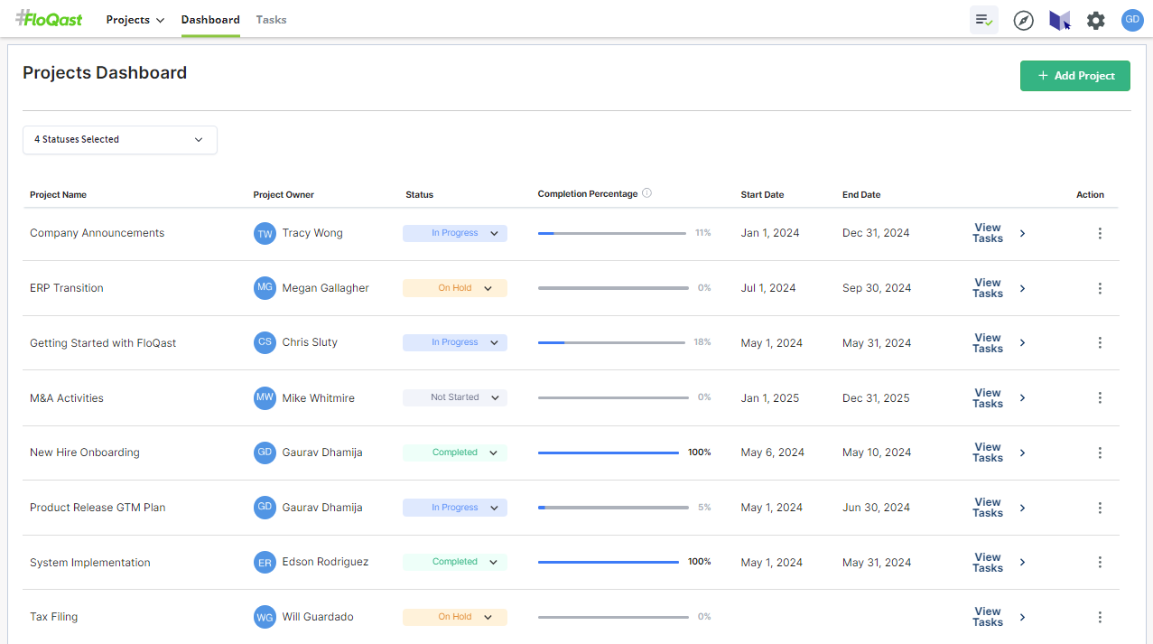Open the 4 Statuses Selected filter dropdown
1153x644 pixels.
[x=120, y=140]
